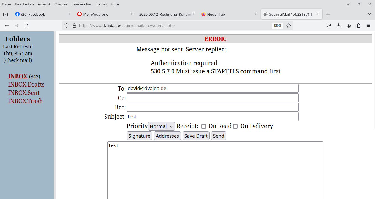375x199 pixels.
Task: Open the extensions puzzle icon
Action: pyautogui.click(x=358, y=26)
